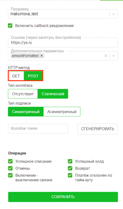Toggle the Успешное списание checkbox
The width and height of the screenshot is (123, 209).
pos(10,161)
